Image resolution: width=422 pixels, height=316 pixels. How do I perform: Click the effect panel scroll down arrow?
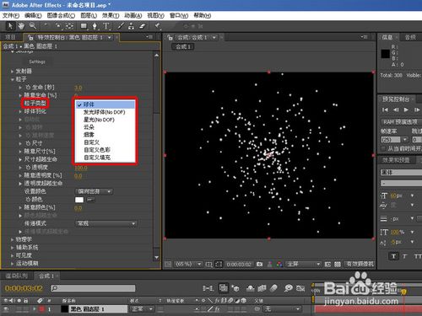pos(157,257)
